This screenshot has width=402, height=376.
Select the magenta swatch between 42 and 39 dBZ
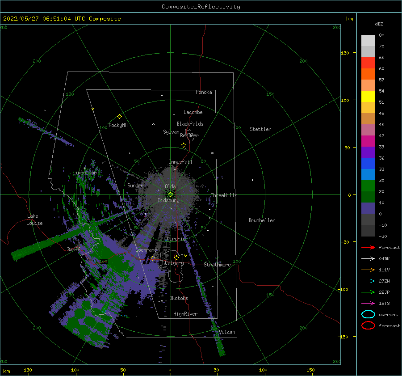click(368, 141)
